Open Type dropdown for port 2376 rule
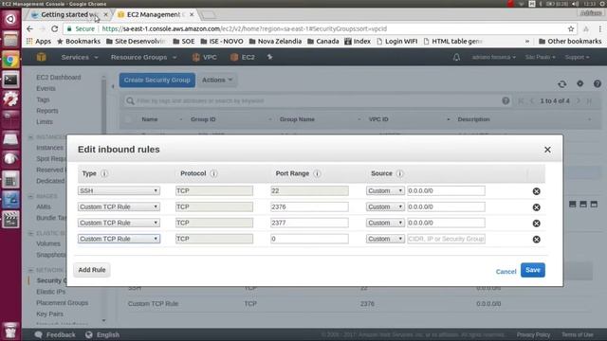The height and width of the screenshot is (341, 607). pos(119,206)
